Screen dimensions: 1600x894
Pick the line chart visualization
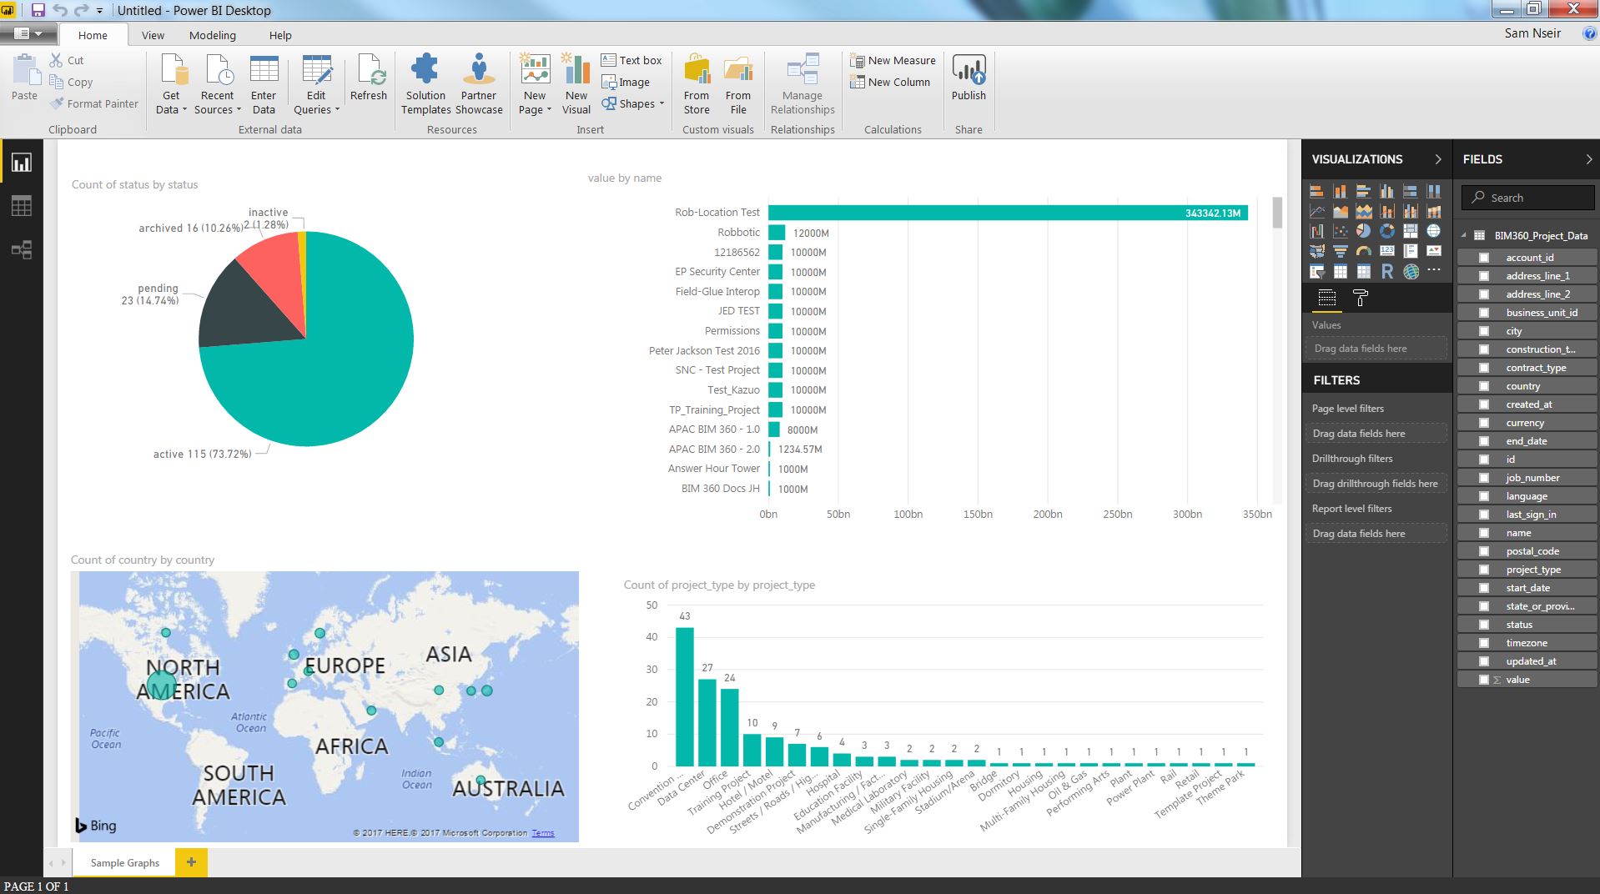click(x=1316, y=211)
